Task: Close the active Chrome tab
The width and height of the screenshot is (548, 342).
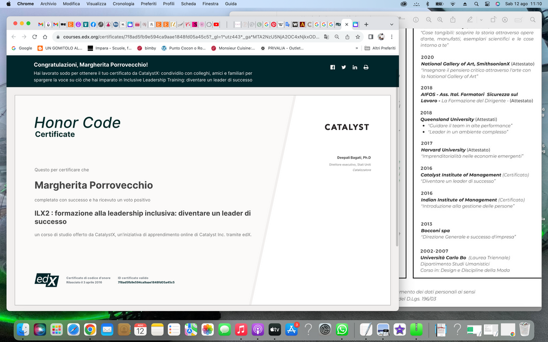Action: click(346, 24)
